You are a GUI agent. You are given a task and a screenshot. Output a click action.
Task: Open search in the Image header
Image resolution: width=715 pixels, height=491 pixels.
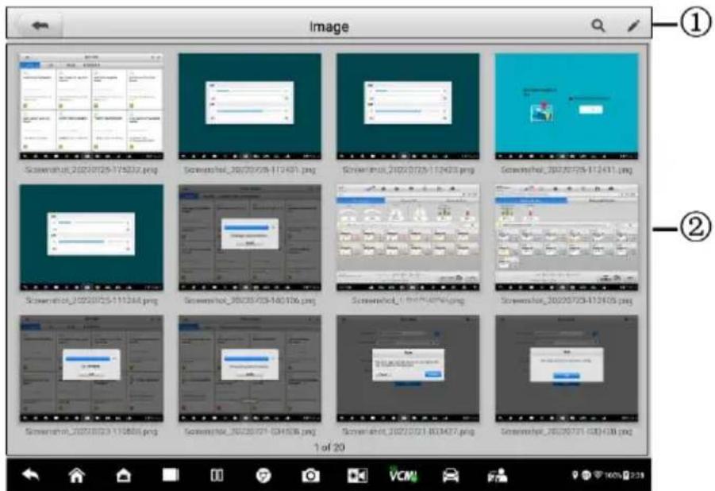598,25
